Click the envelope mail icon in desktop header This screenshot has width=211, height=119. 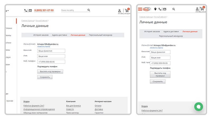click(x=30, y=10)
